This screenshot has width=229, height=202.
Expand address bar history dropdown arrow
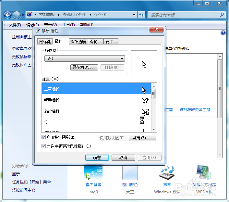[134, 15]
